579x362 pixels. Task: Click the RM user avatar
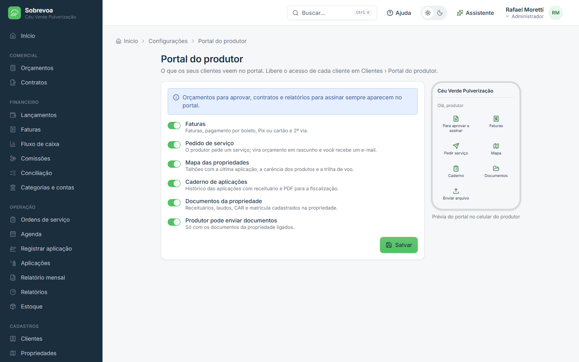(x=556, y=13)
